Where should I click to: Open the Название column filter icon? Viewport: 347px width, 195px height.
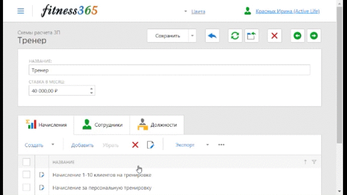coord(314,162)
